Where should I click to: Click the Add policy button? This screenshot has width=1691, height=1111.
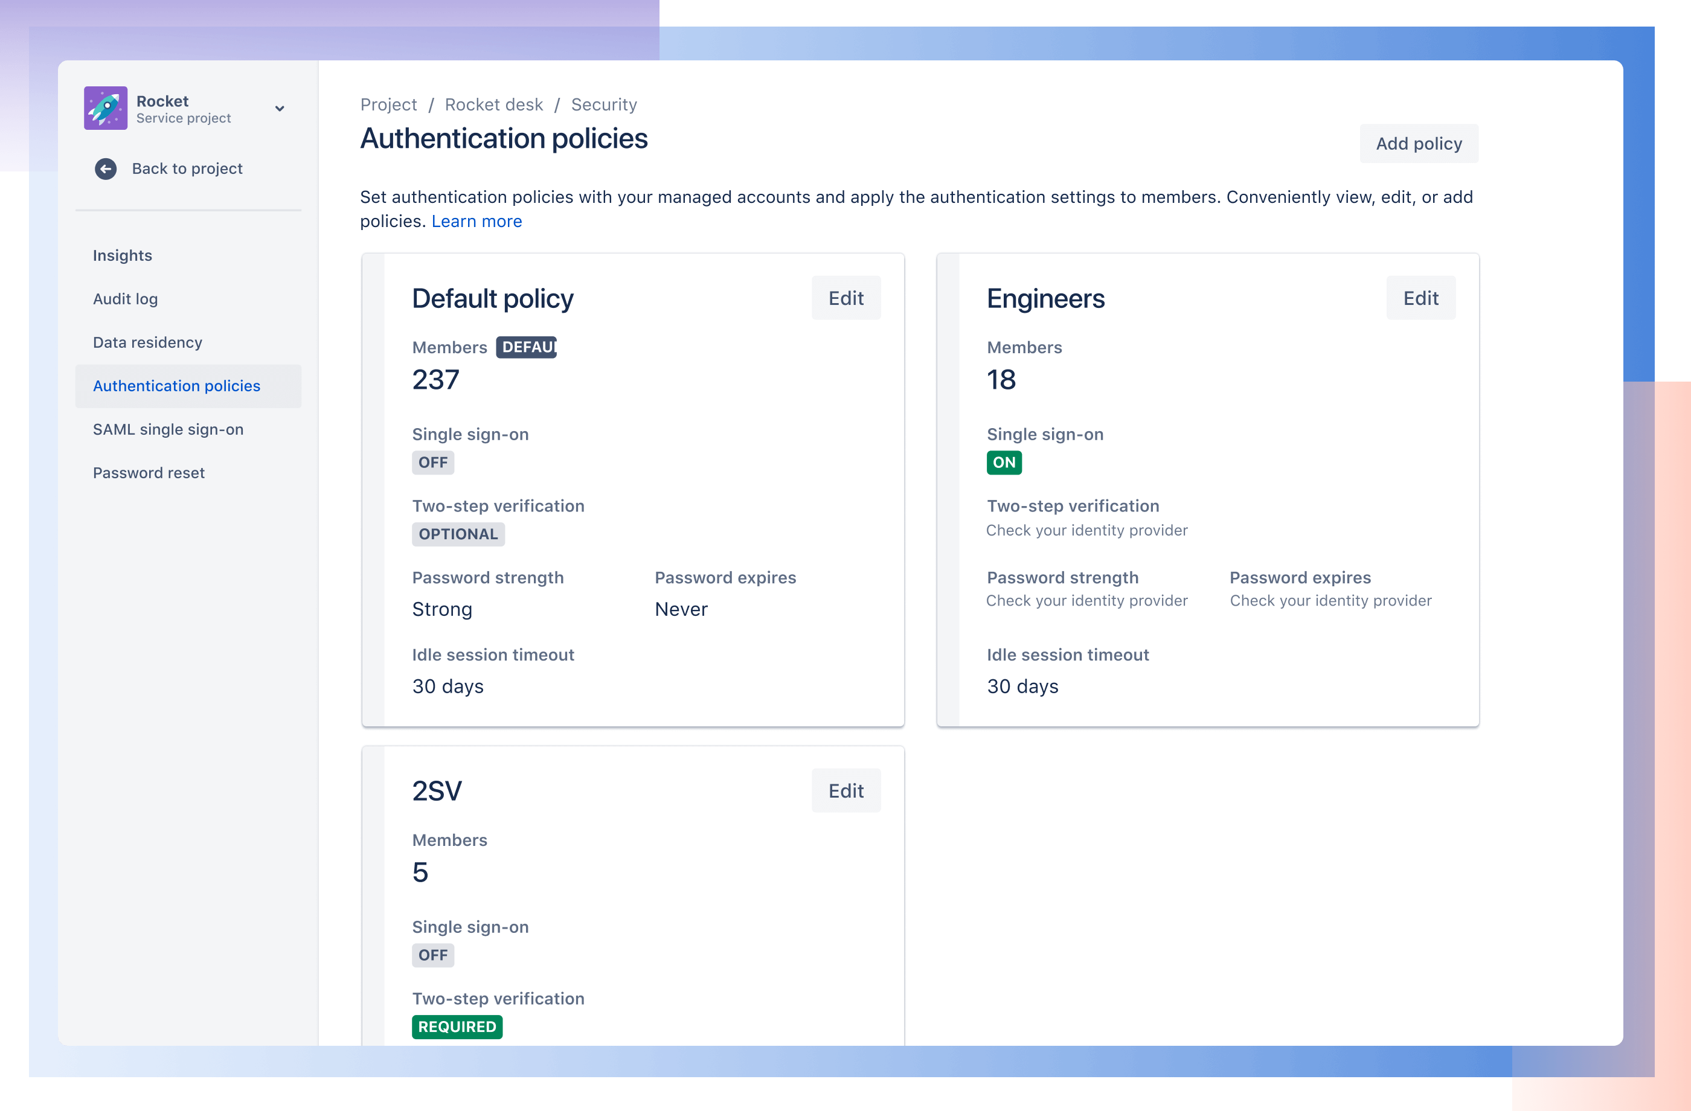pyautogui.click(x=1418, y=142)
